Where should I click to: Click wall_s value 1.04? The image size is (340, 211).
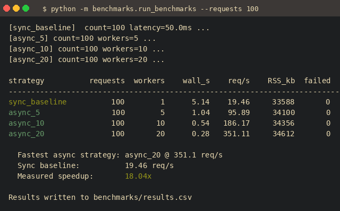pyautogui.click(x=201, y=112)
